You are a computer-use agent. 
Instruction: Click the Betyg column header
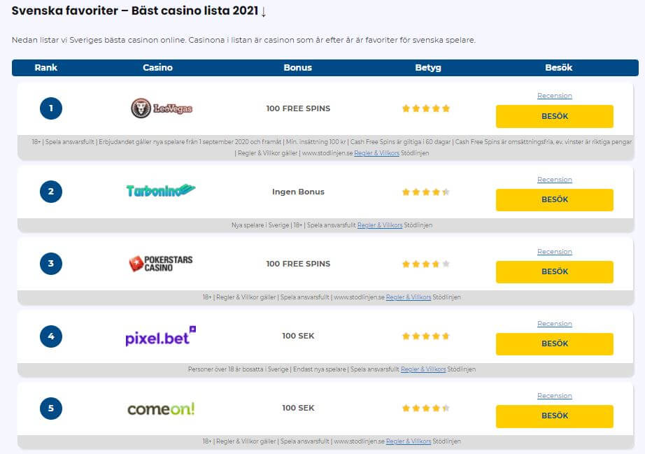pyautogui.click(x=428, y=68)
